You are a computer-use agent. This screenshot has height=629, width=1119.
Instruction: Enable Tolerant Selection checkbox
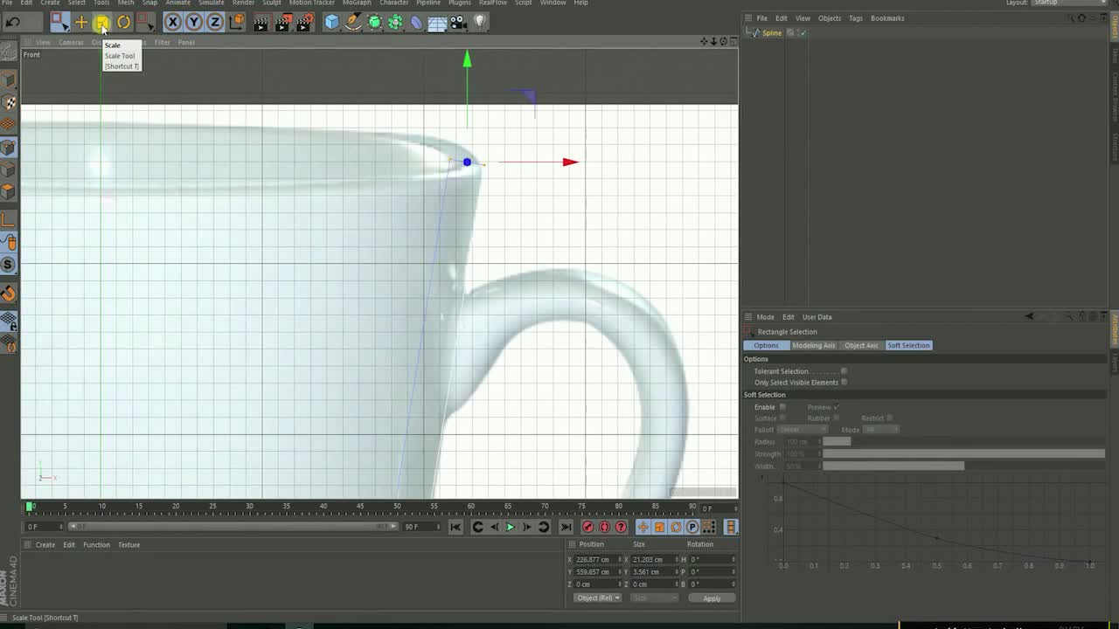click(844, 371)
